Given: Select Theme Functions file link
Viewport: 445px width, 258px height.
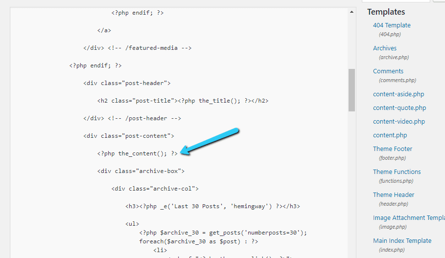Looking at the screenshot, I should tap(397, 172).
